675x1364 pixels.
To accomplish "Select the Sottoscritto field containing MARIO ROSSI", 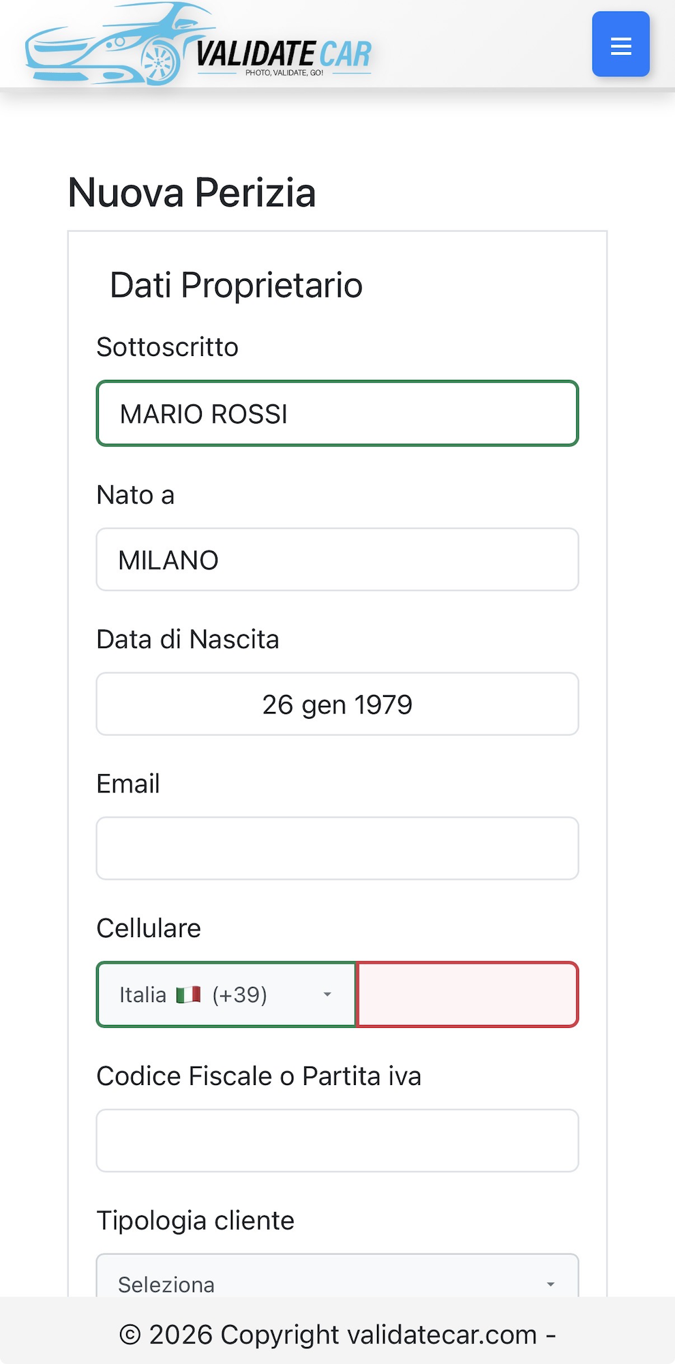I will click(337, 413).
